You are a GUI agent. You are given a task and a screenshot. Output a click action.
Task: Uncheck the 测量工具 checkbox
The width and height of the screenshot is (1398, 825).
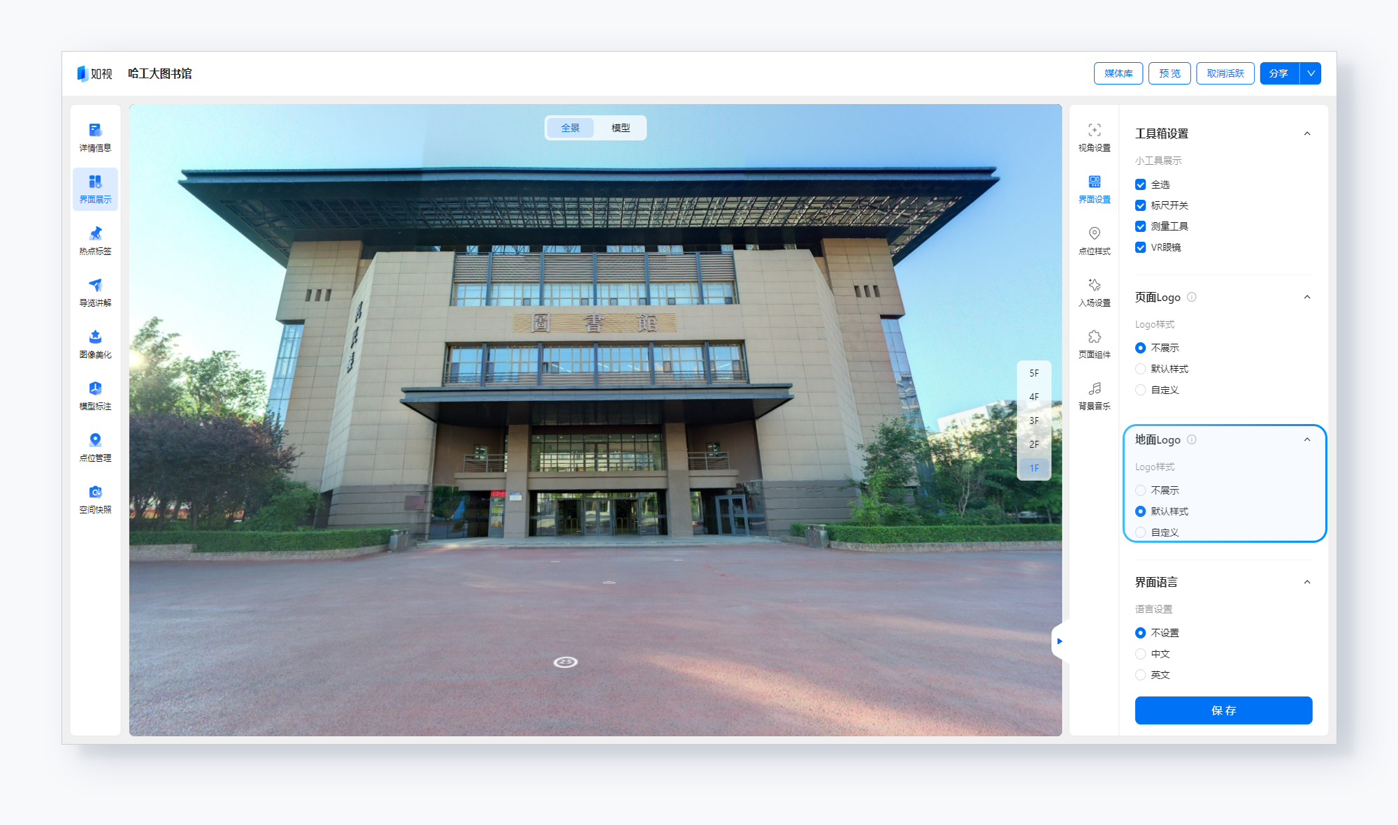pyautogui.click(x=1140, y=226)
